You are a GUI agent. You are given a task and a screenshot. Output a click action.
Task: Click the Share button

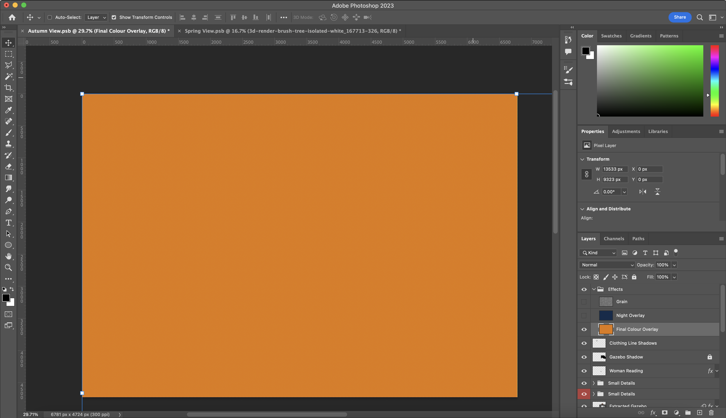coord(680,17)
